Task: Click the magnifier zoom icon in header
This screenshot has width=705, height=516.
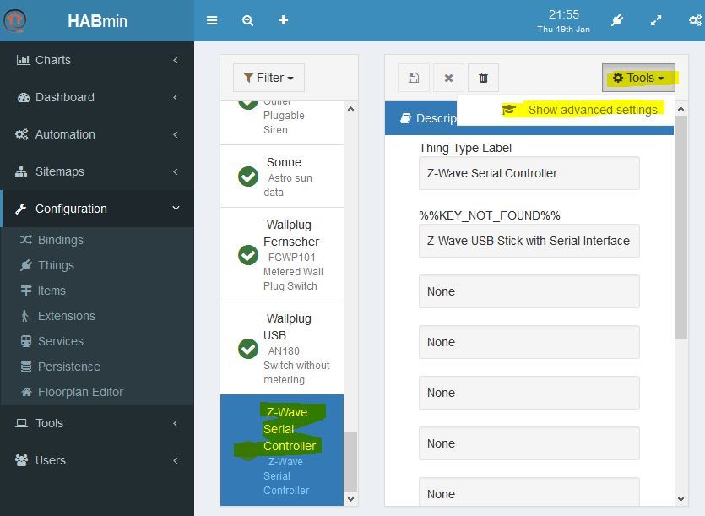Action: pos(247,21)
